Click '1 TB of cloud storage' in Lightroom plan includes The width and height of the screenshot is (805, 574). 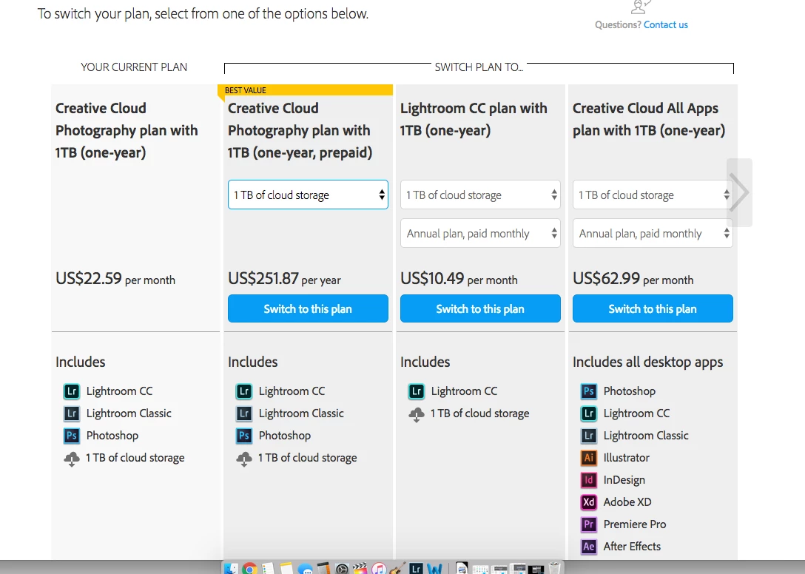coord(479,413)
